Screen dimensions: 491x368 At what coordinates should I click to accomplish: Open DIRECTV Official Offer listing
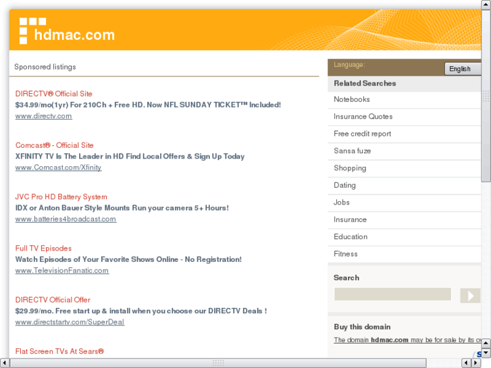[53, 300]
